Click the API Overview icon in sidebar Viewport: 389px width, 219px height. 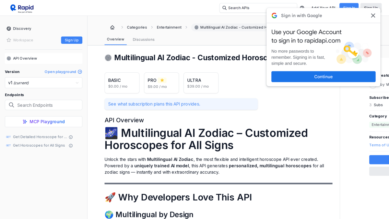point(9,58)
